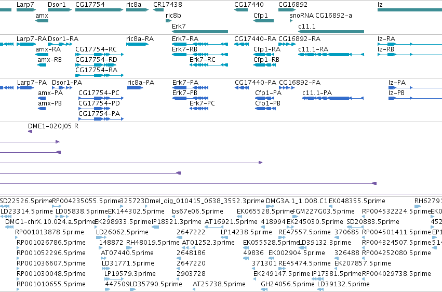The width and height of the screenshot is (442, 292).
Task: Select the purple arrow under DME1-020J05.R
Action: click(x=30, y=131)
